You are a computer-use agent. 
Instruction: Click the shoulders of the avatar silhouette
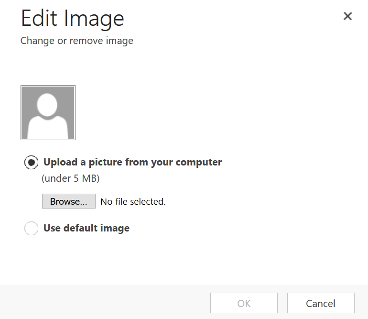[48, 128]
